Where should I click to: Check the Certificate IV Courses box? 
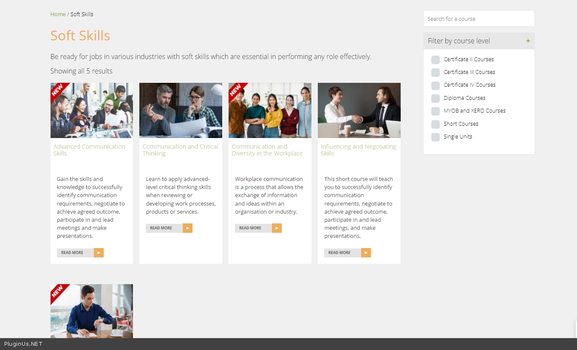tap(436, 85)
